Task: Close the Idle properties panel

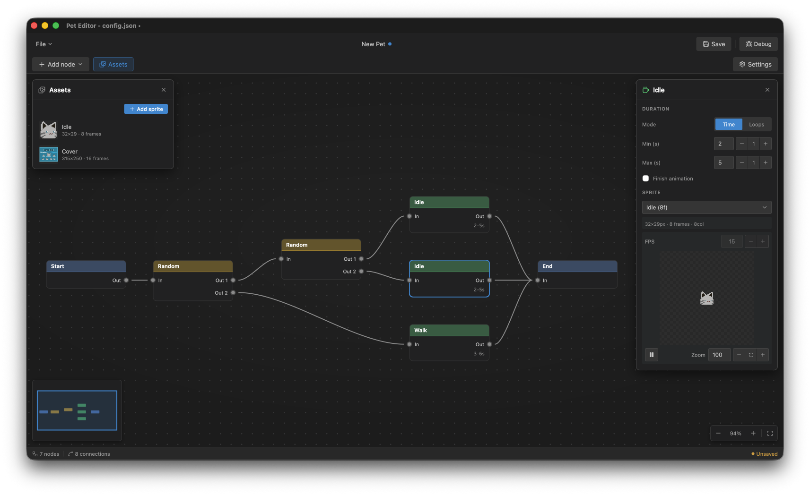Action: (767, 90)
